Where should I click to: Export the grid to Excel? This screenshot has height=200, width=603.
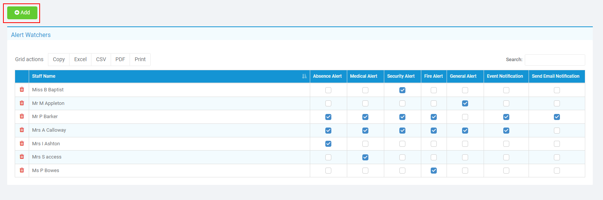(80, 60)
